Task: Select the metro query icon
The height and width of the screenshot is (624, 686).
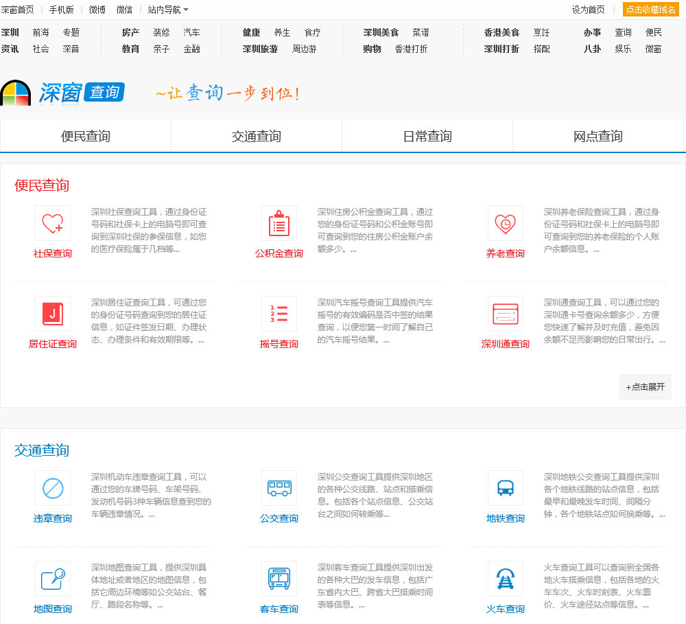Action: (x=506, y=489)
